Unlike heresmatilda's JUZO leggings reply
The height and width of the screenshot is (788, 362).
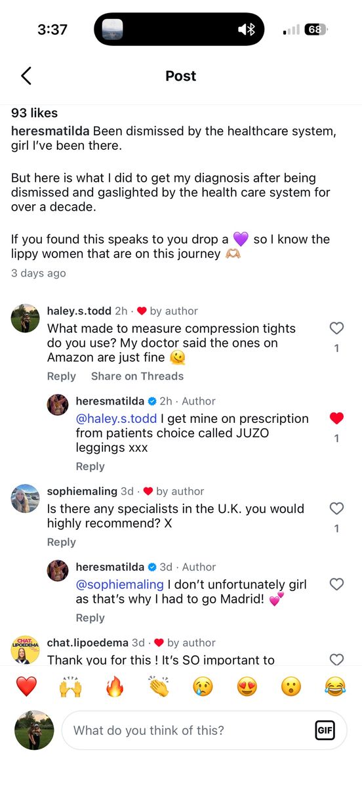point(336,418)
